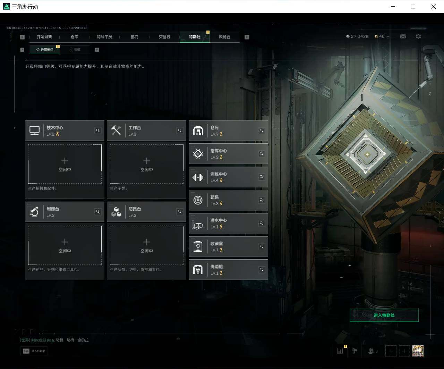Click the 技术中心 monitor icon
The width and height of the screenshot is (444, 369).
point(35,131)
